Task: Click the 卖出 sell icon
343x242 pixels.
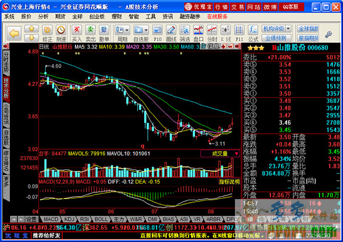Action: [x=90, y=33]
